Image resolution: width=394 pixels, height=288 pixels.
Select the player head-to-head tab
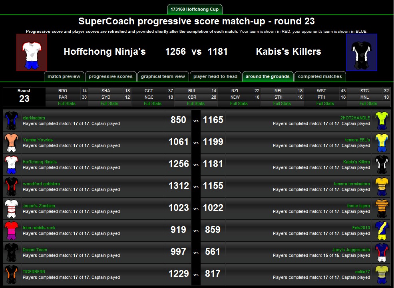coord(215,76)
